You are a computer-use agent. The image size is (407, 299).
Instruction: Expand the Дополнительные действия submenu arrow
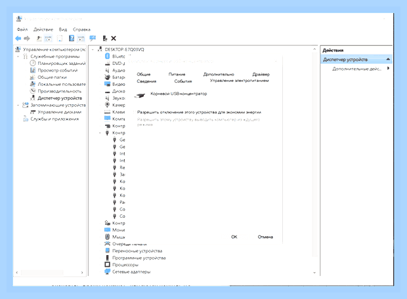tap(389, 68)
